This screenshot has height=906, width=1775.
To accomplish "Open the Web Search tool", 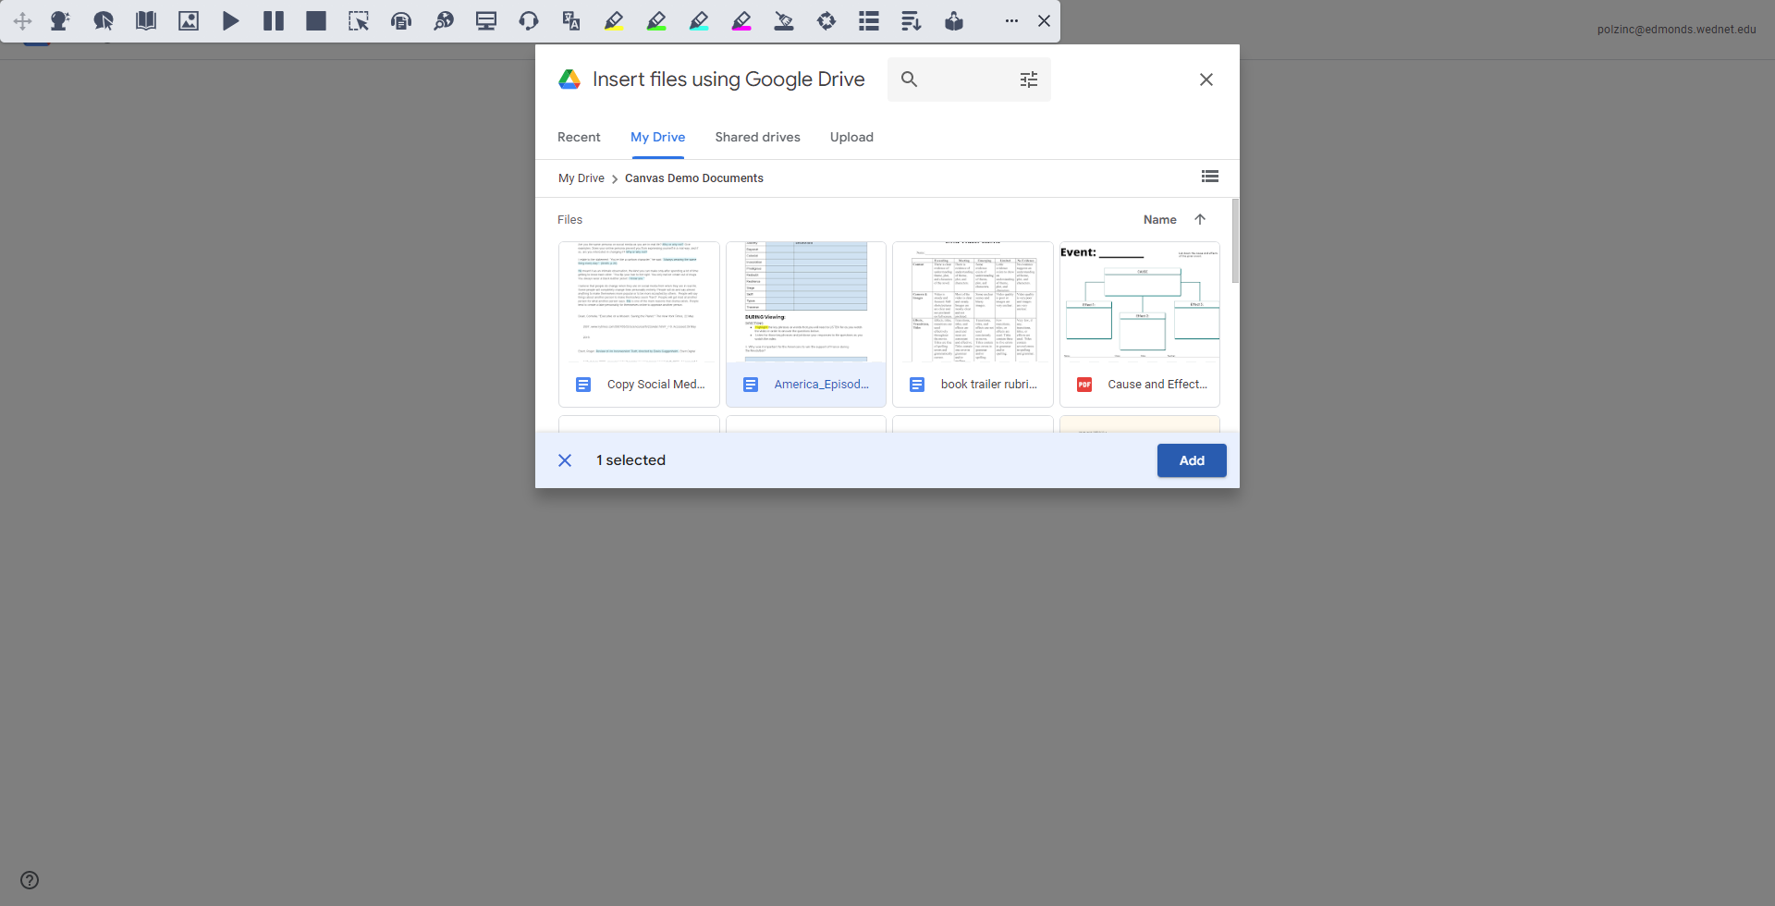I will click(x=444, y=21).
